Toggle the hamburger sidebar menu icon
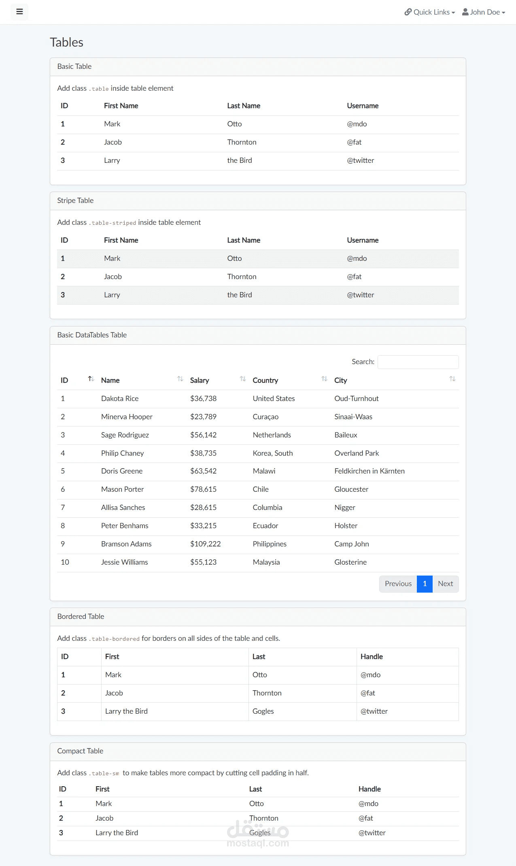This screenshot has width=516, height=866. pos(19,12)
